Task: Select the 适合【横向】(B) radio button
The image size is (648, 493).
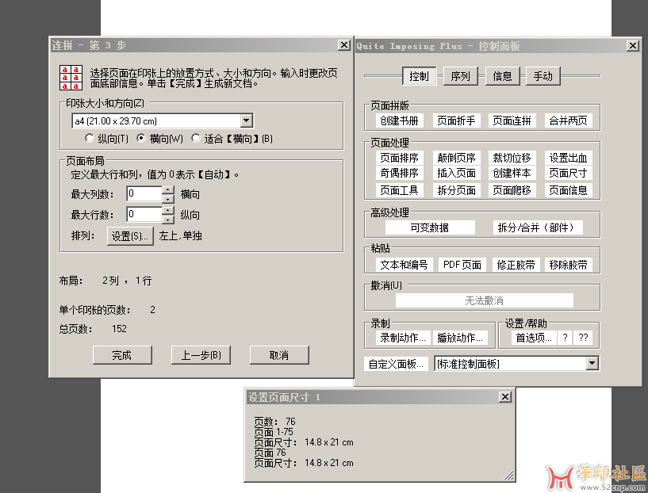Action: click(x=196, y=139)
